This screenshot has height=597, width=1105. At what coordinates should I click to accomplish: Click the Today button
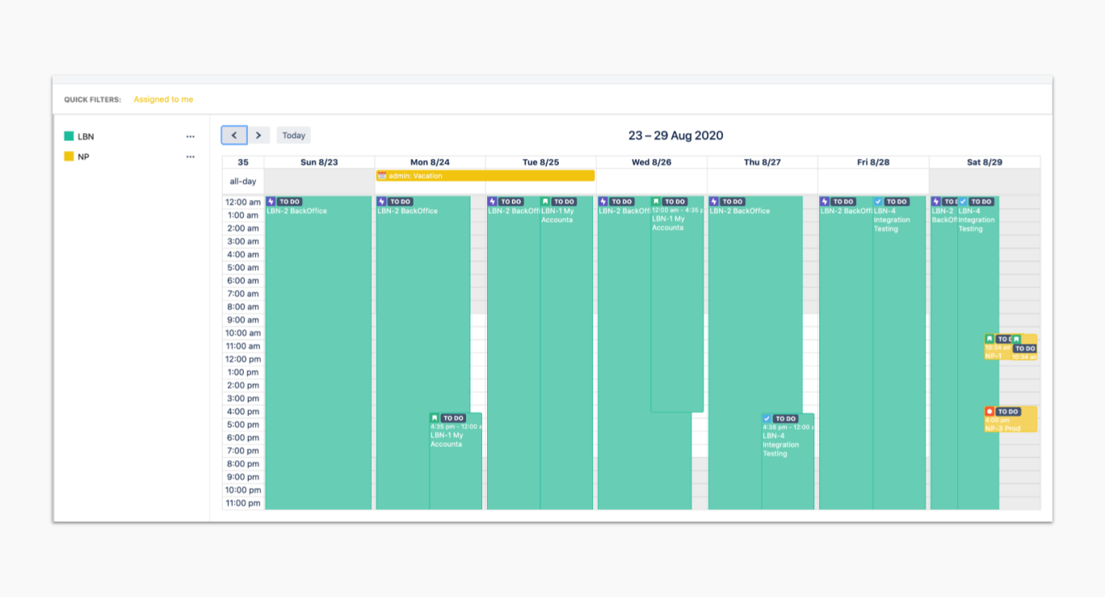[293, 136]
